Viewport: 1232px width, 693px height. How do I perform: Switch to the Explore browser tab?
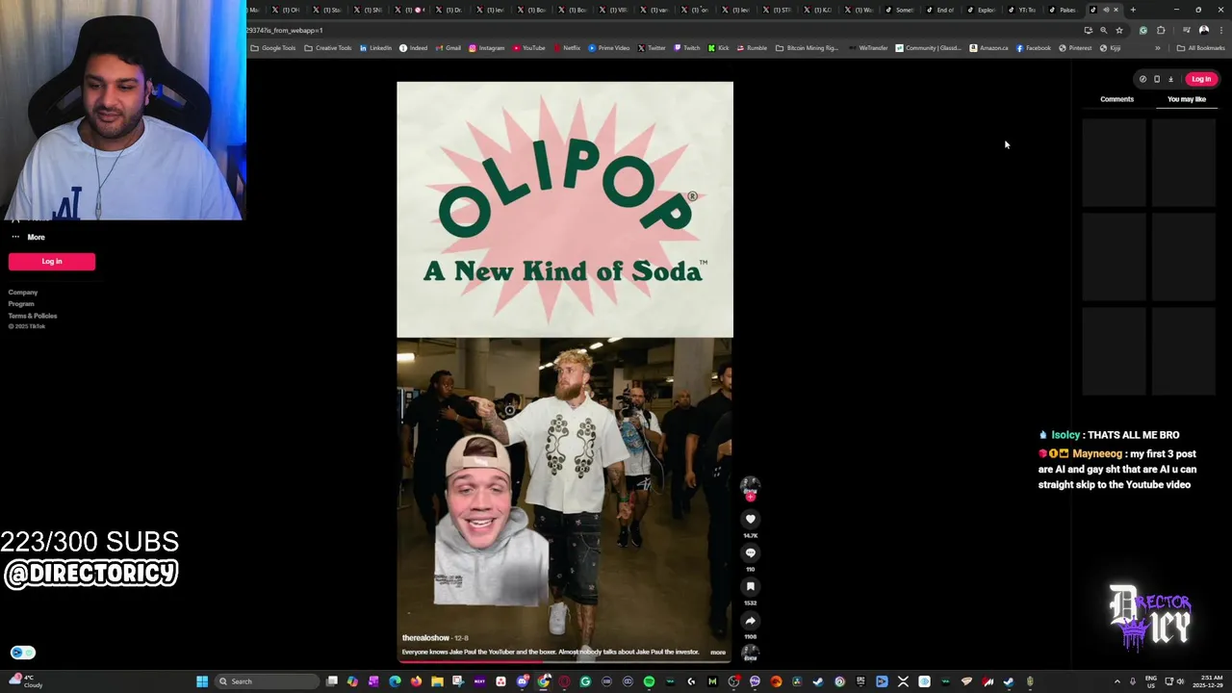coord(981,10)
